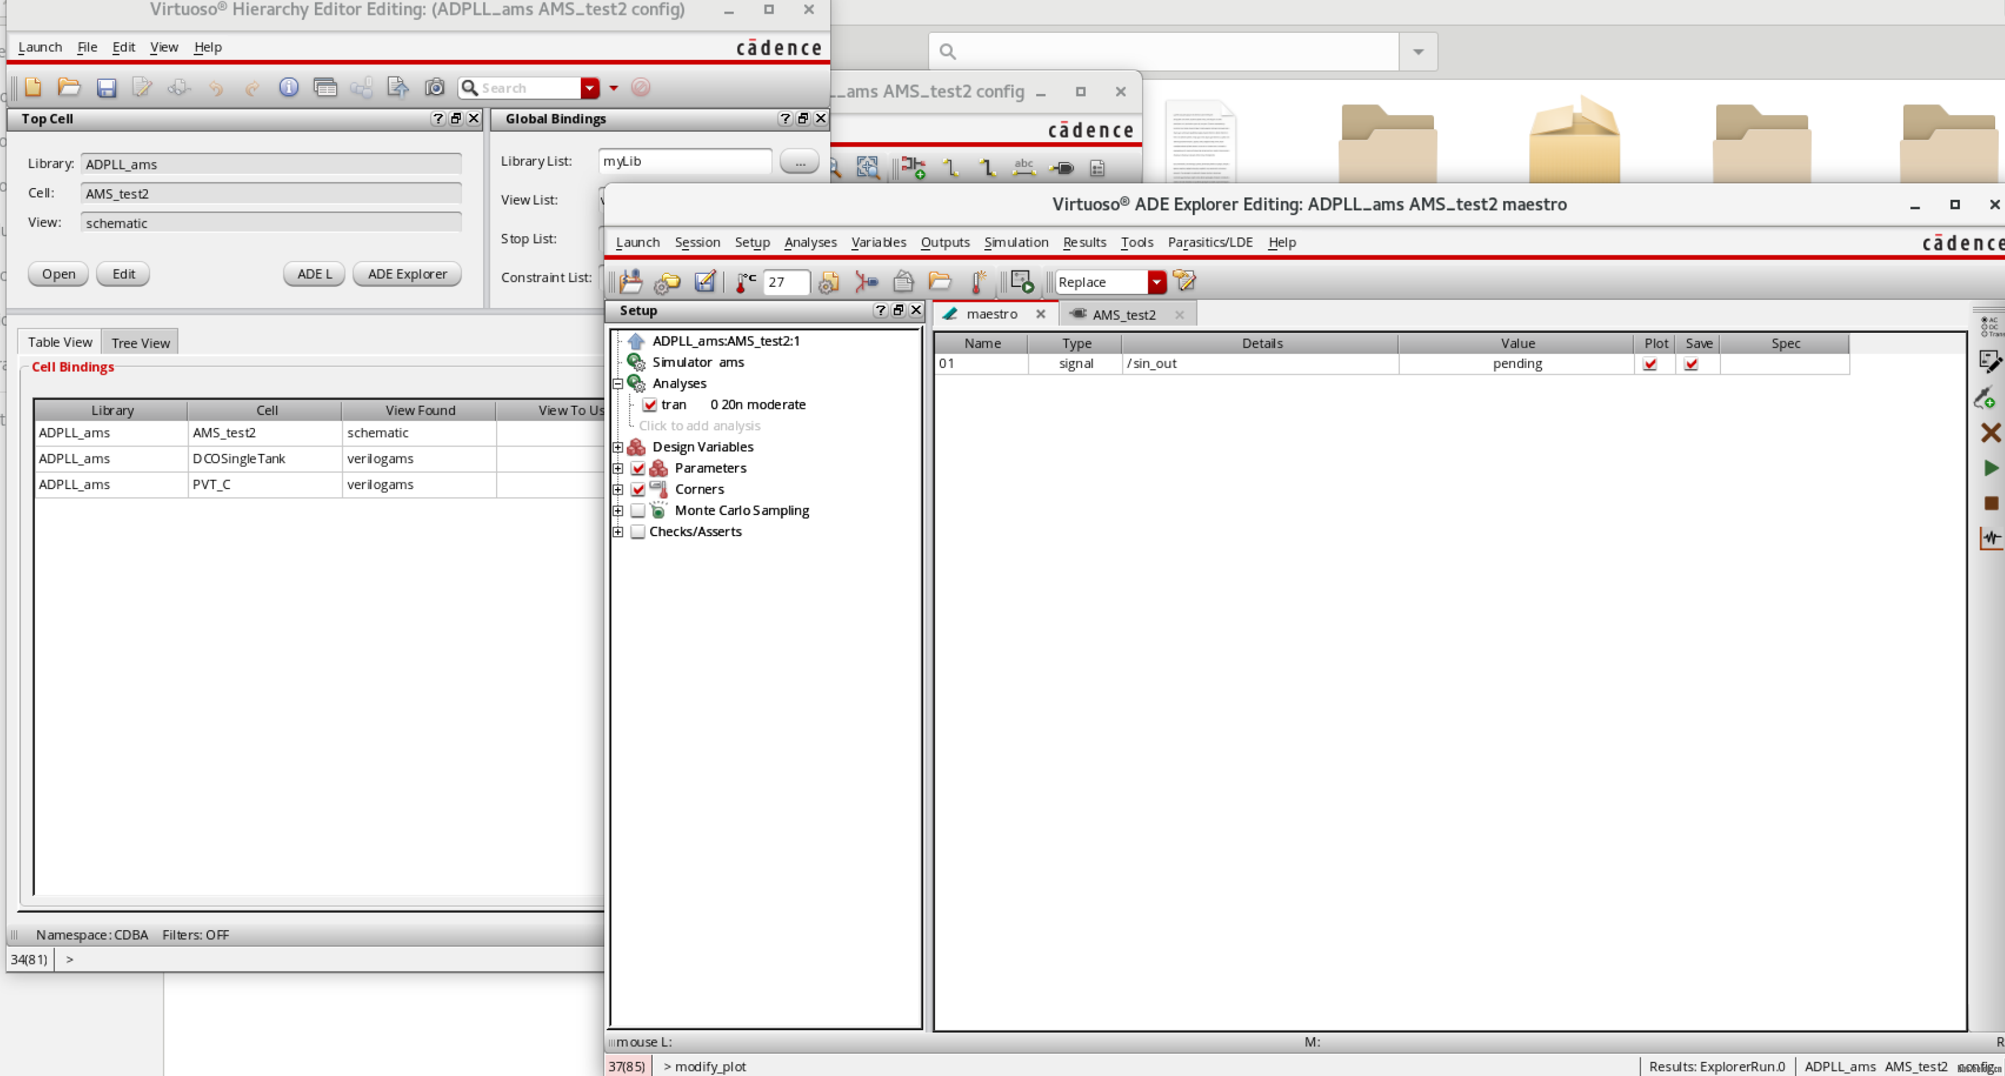
Task: Open file manager search options dropdown
Action: coord(1418,51)
